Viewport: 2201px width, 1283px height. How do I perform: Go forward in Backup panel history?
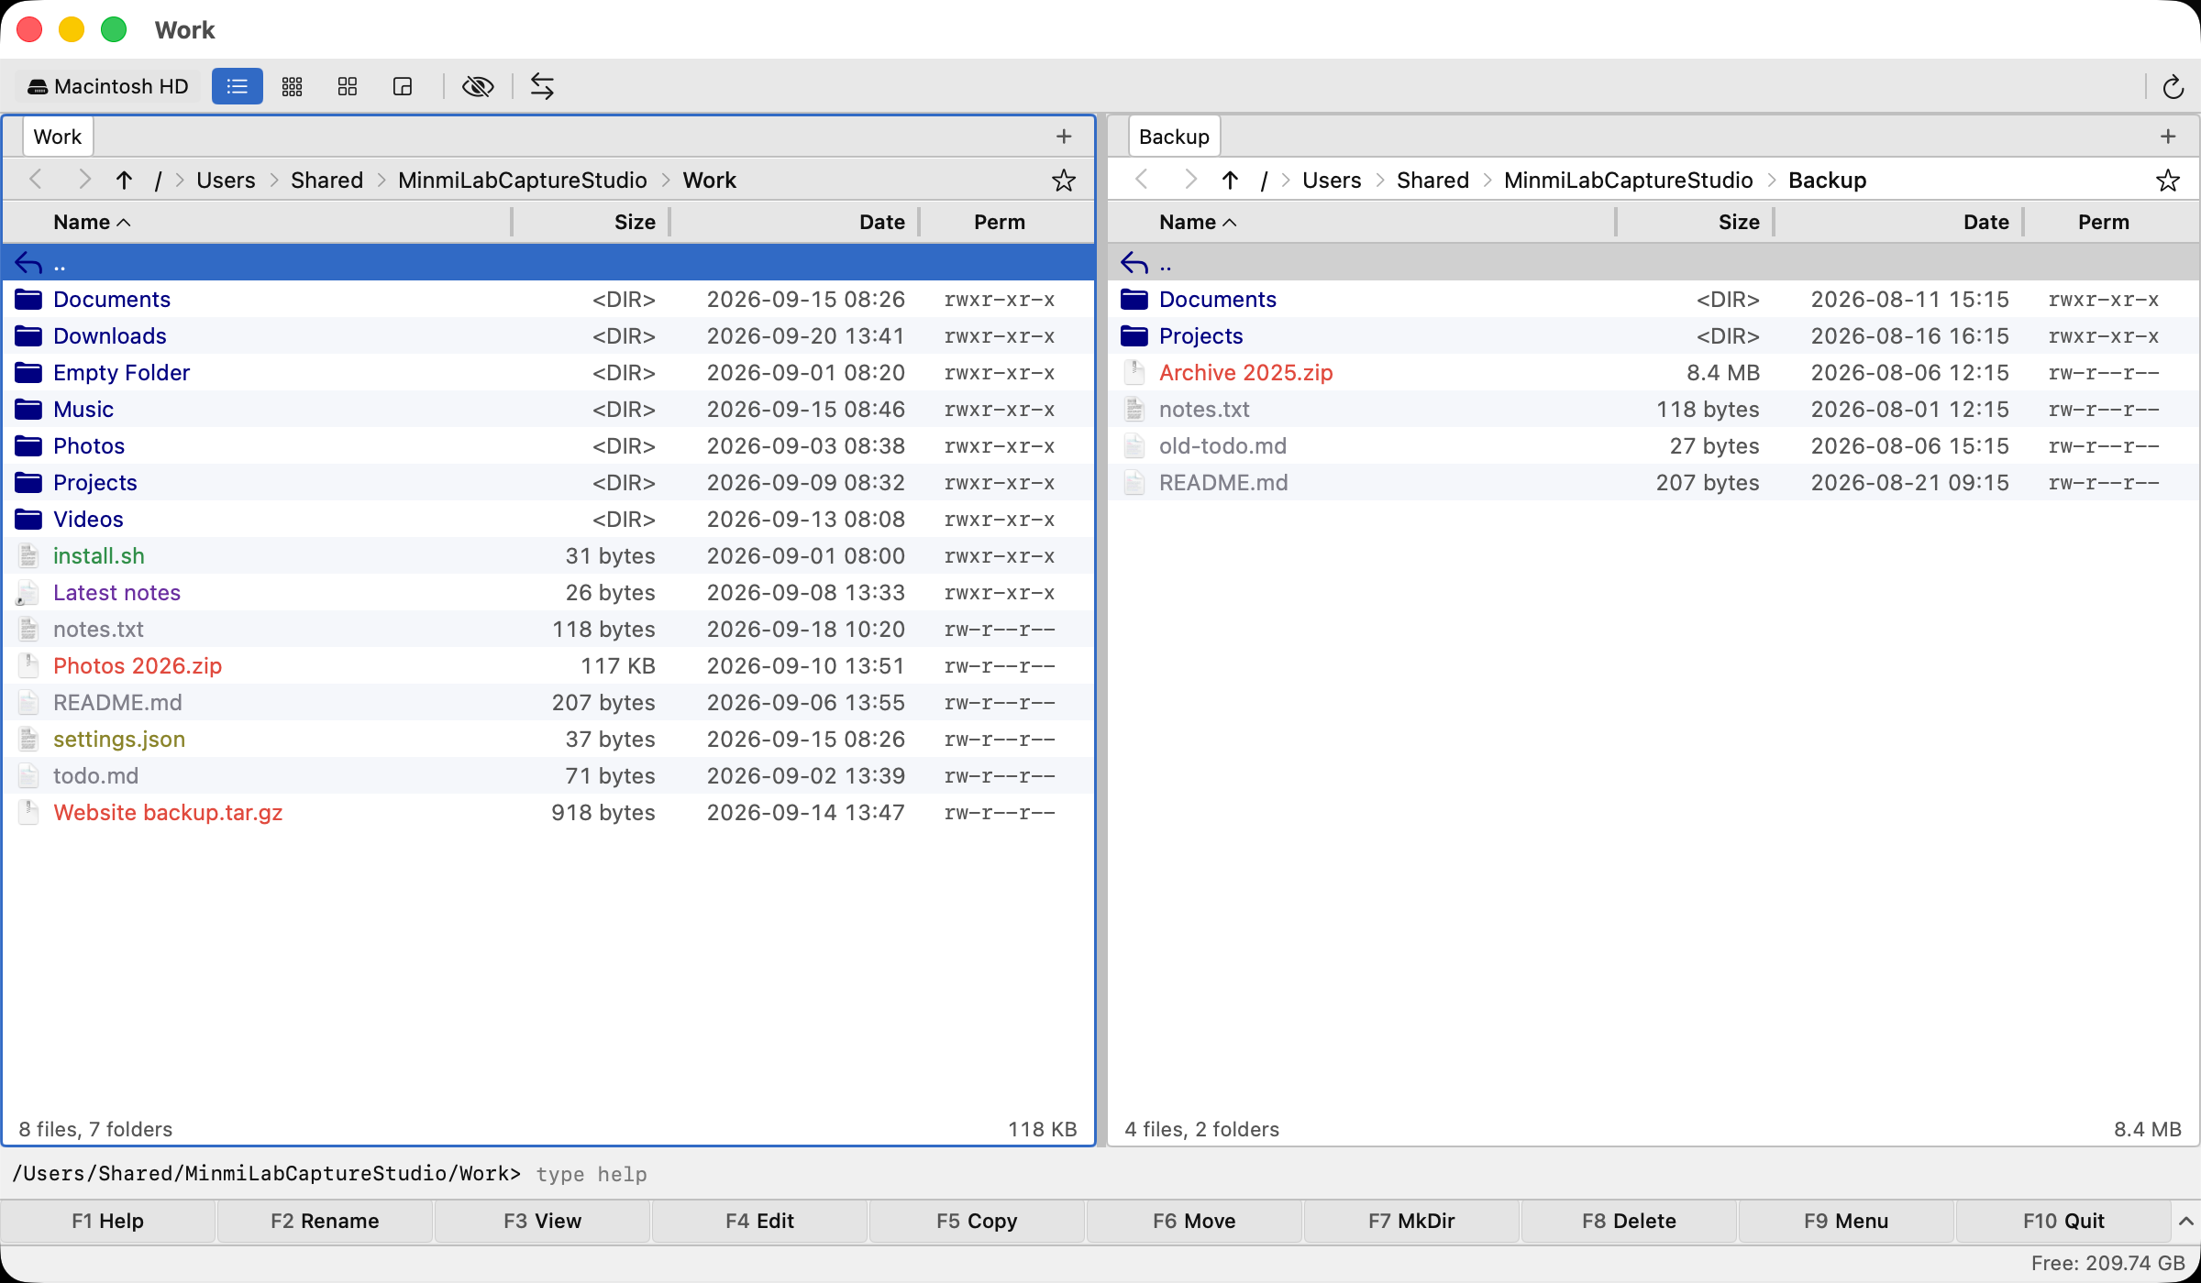point(1189,181)
